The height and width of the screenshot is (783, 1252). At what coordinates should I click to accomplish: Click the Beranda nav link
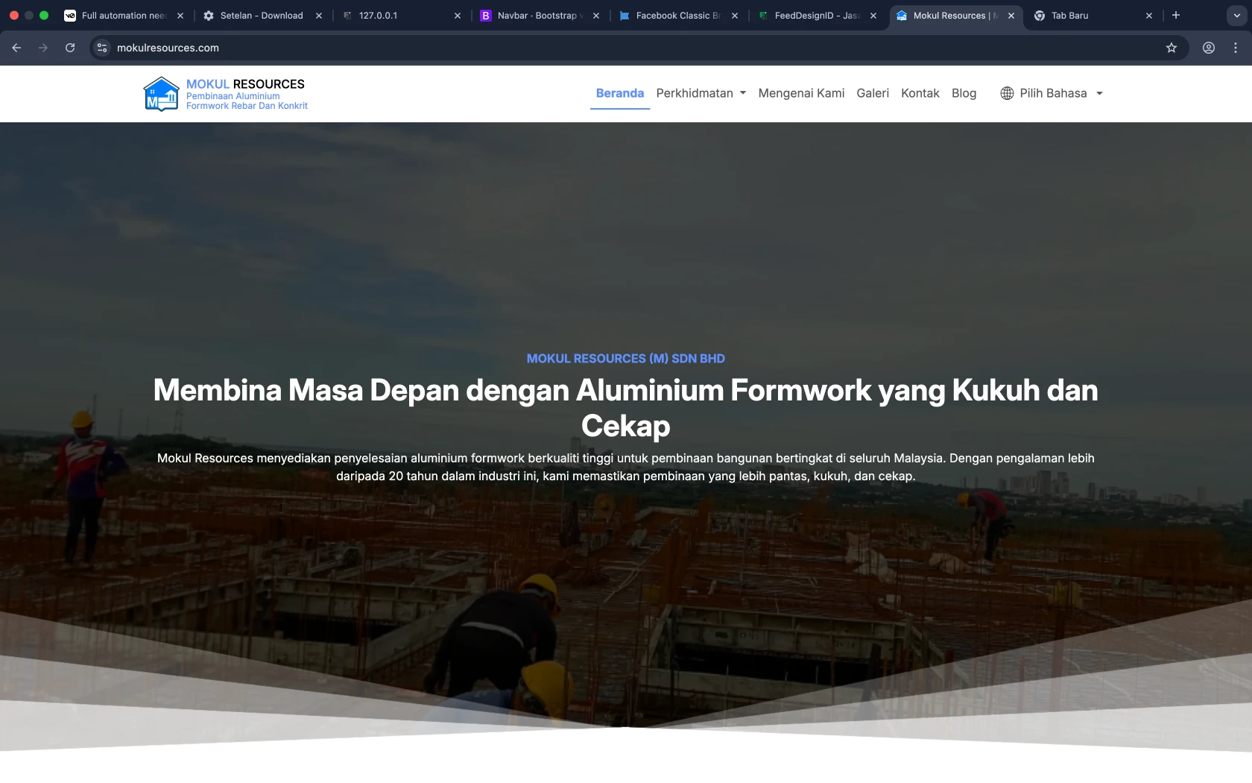[620, 93]
